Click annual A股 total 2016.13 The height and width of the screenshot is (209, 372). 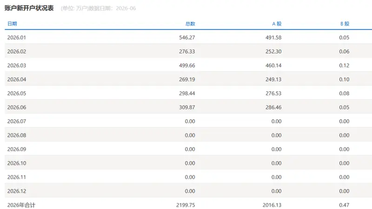(272, 205)
